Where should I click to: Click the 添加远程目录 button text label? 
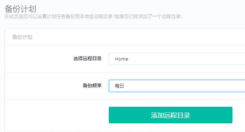click(x=170, y=115)
